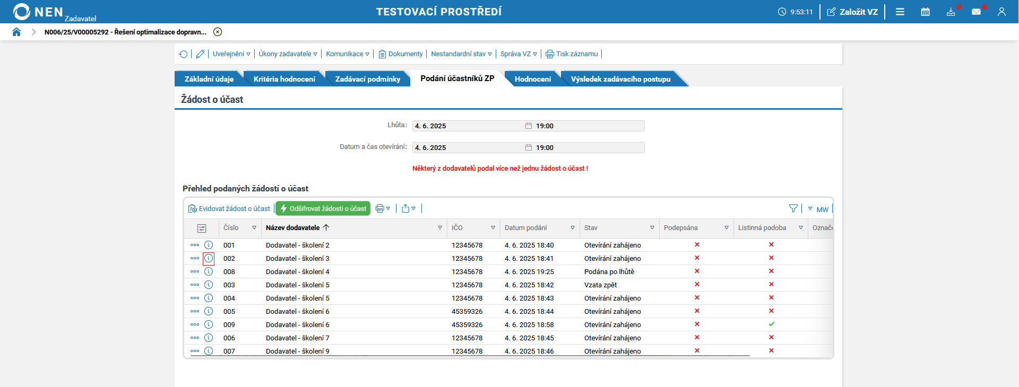Click Odšifrovat žádosti o účast button
This screenshot has width=1019, height=387.
[323, 209]
